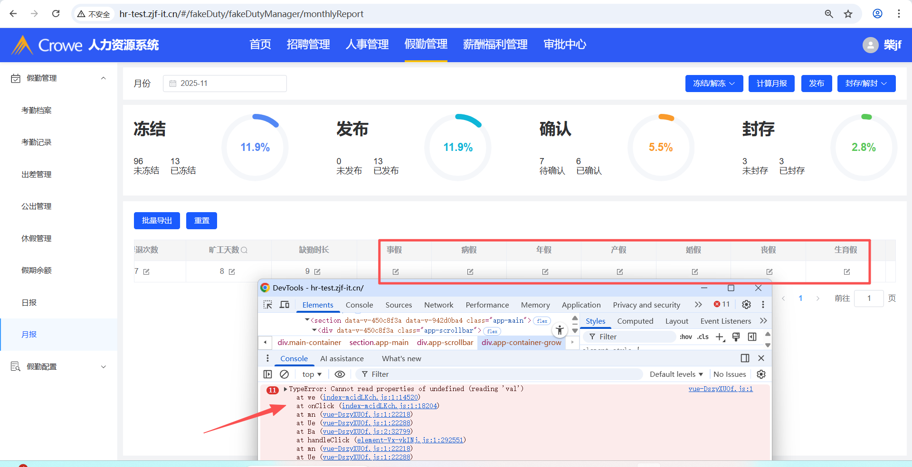Viewport: 912px width, 467px height.
Task: Click the browser page reload icon
Action: (56, 14)
